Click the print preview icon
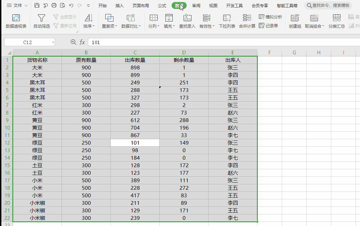Image resolution: width=360 pixels, height=226 pixels. [x=63, y=5]
